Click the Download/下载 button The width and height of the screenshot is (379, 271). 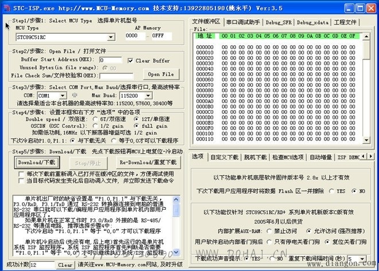point(37,163)
